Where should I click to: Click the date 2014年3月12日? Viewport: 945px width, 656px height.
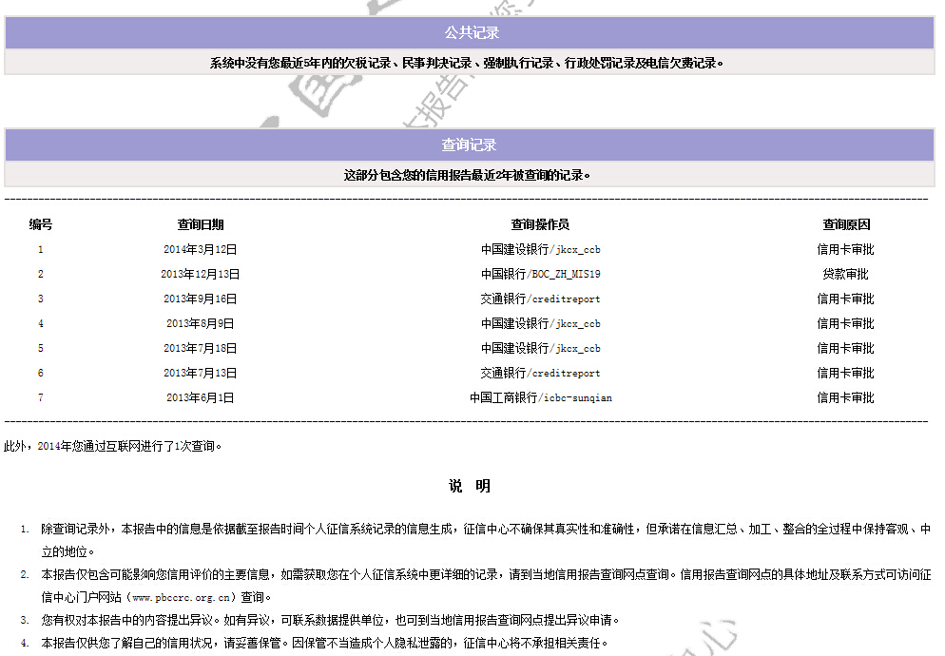200,249
